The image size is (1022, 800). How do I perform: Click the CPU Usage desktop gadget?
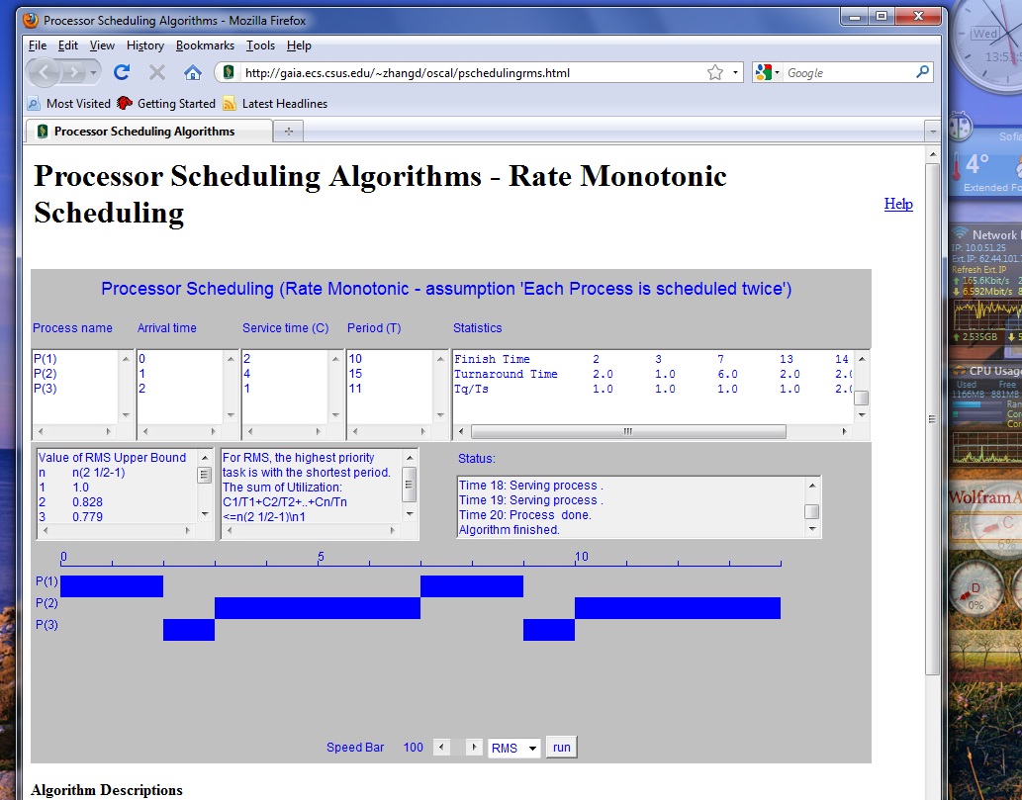985,415
